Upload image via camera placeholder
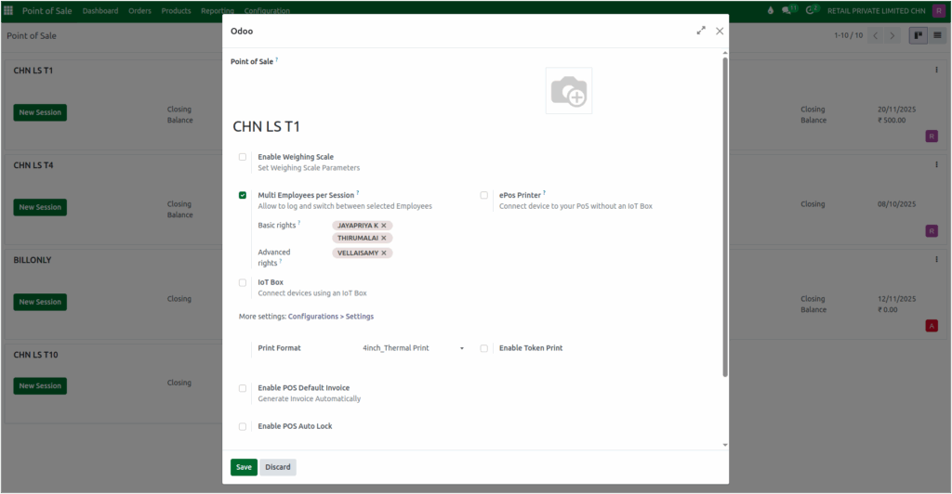 569,91
